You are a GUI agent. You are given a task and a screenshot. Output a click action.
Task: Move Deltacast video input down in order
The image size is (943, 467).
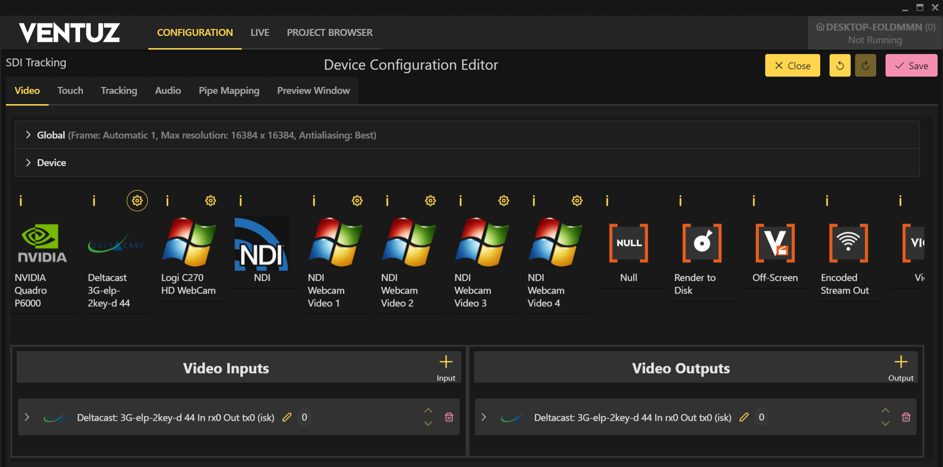click(428, 423)
